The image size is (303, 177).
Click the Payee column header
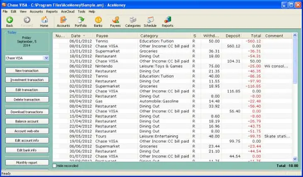coord(115,36)
